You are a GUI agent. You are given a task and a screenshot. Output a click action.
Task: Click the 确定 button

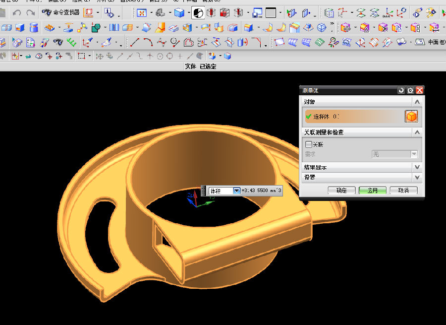point(341,191)
